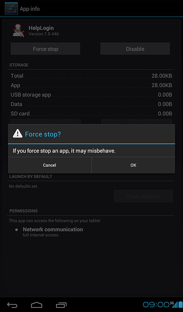This screenshot has width=183, height=312.
Task: Tap the App info settings icon
Action: (11, 9)
